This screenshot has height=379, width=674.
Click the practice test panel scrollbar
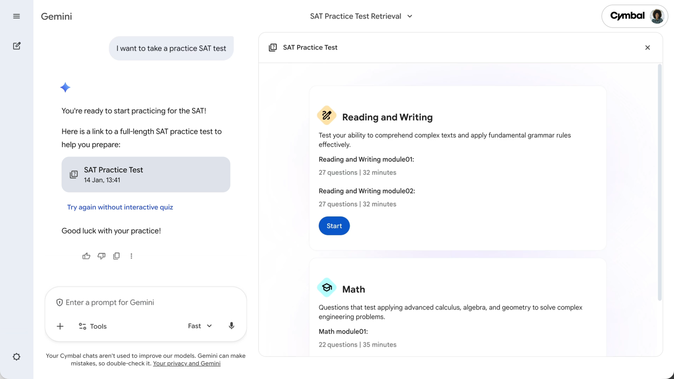click(659, 183)
